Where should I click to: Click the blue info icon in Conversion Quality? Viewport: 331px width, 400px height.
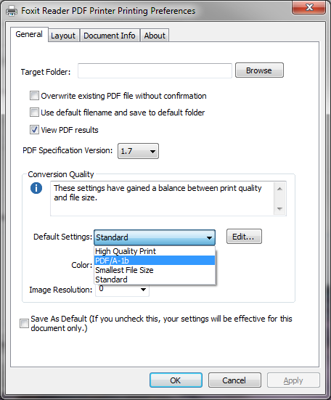(36, 188)
